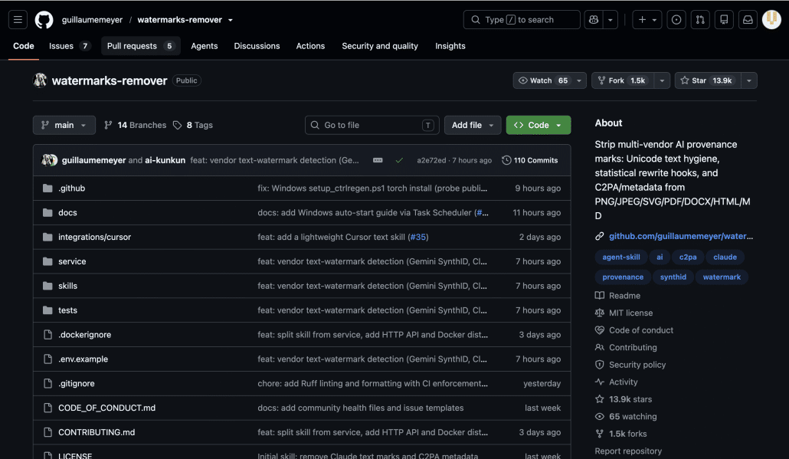
Task: Click guillaumemeyer owner link in breadcrumb
Action: tap(92, 20)
